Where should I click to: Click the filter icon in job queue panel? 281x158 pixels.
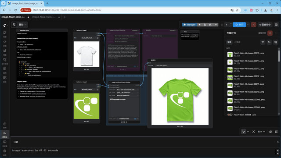pos(263,42)
